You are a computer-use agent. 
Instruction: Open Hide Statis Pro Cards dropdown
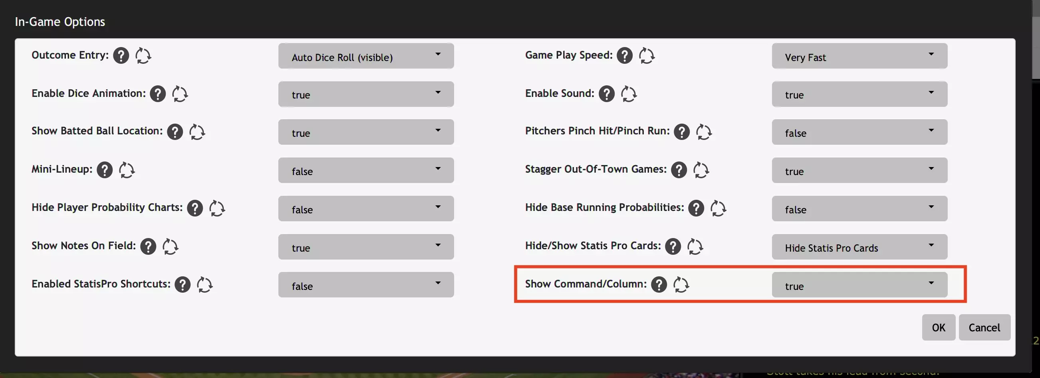pyautogui.click(x=859, y=247)
